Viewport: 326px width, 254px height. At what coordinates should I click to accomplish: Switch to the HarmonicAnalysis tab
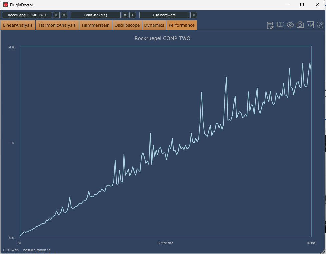(57, 25)
